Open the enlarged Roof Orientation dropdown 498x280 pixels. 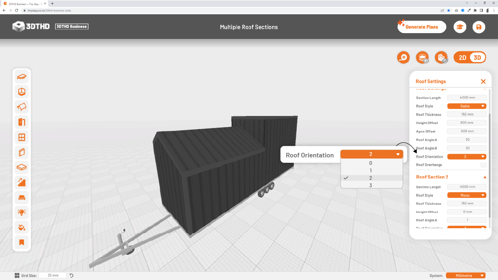(x=371, y=154)
